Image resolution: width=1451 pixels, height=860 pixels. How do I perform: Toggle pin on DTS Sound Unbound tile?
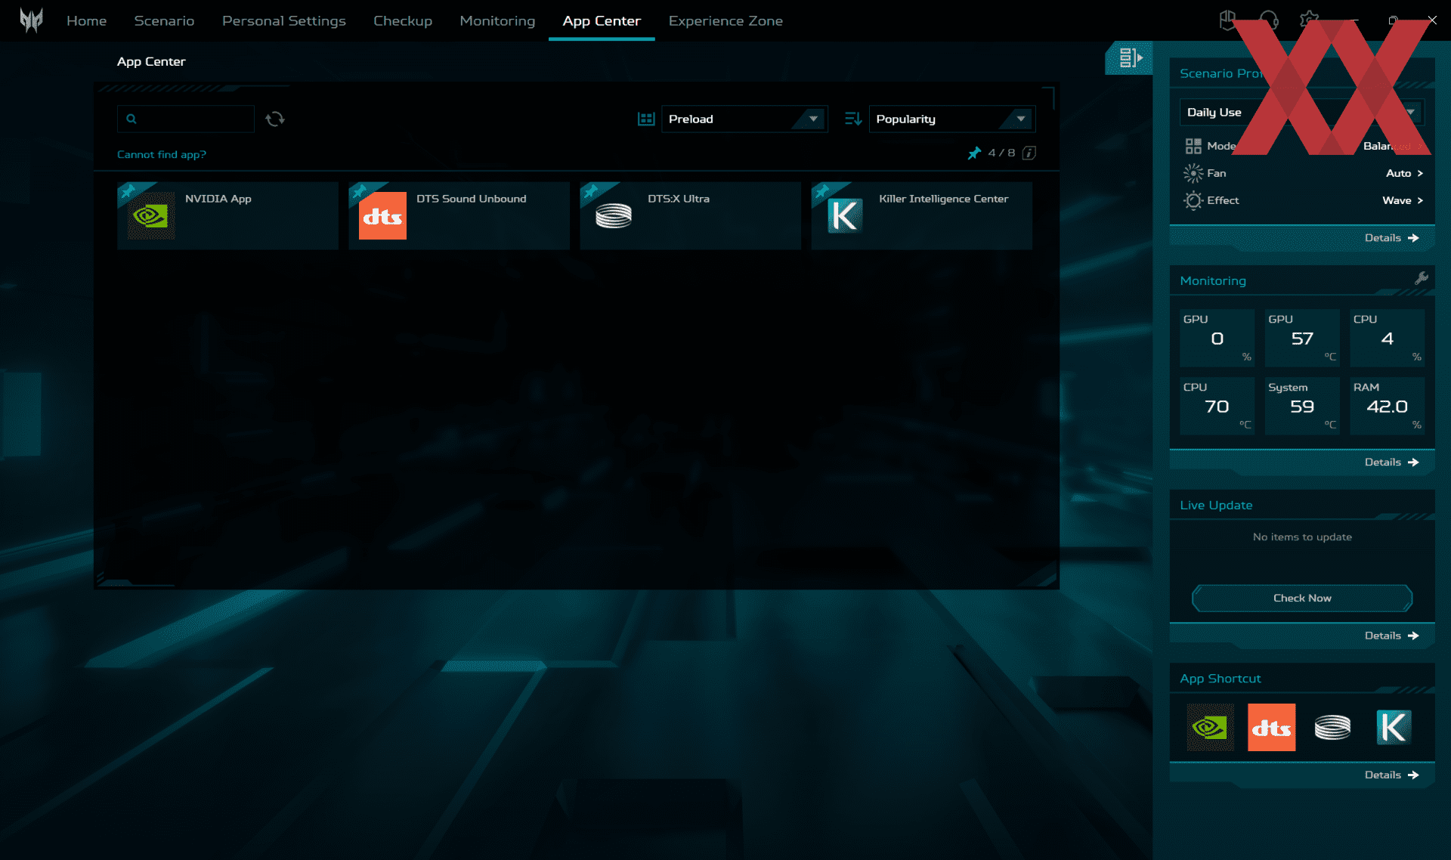(359, 191)
